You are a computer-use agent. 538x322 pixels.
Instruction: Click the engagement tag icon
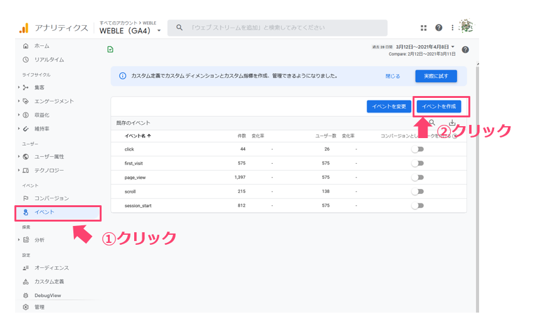pos(26,101)
